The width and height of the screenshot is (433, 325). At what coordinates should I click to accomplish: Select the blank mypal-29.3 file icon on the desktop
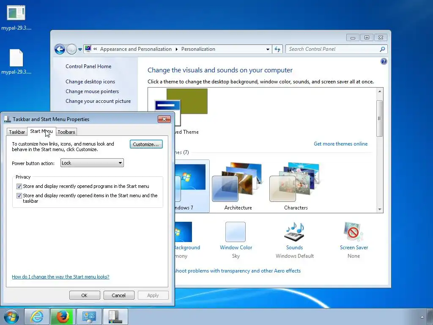click(16, 58)
